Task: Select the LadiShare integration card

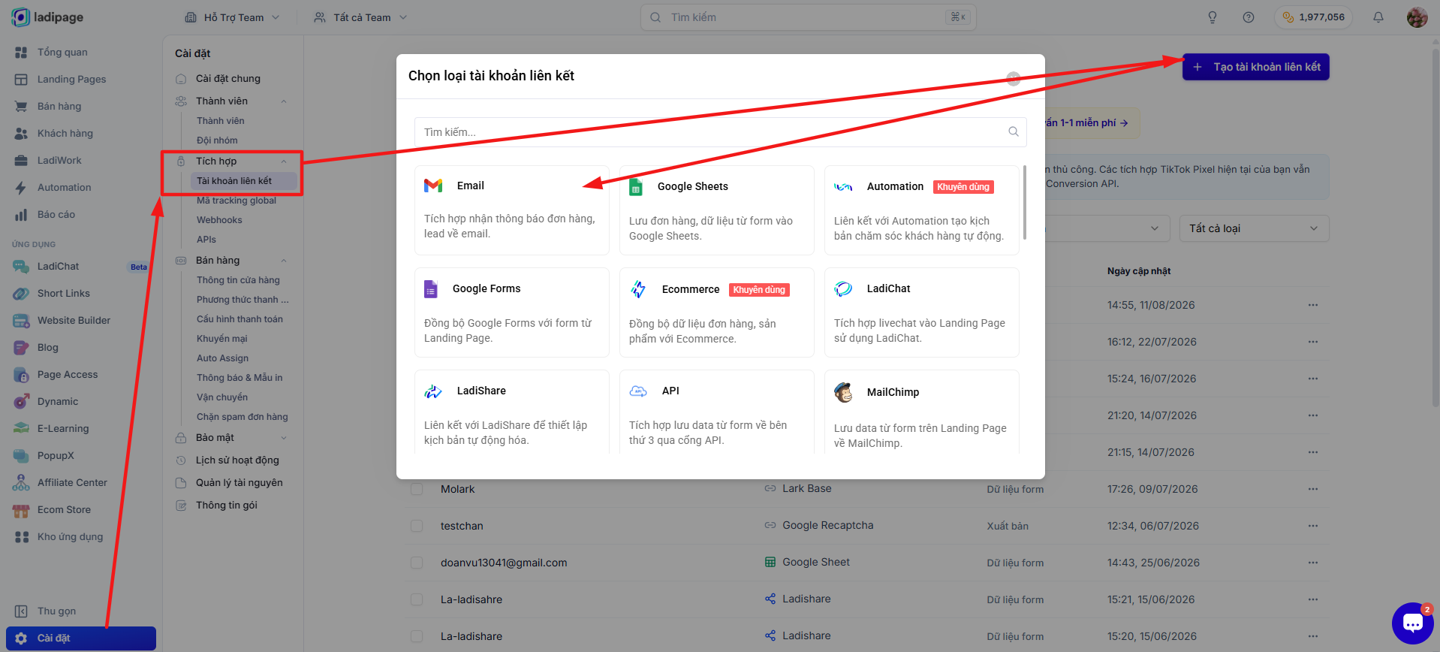Action: [x=512, y=412]
